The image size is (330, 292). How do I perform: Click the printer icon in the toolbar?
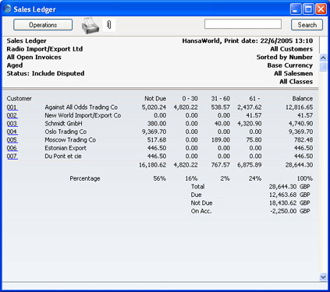(x=90, y=26)
